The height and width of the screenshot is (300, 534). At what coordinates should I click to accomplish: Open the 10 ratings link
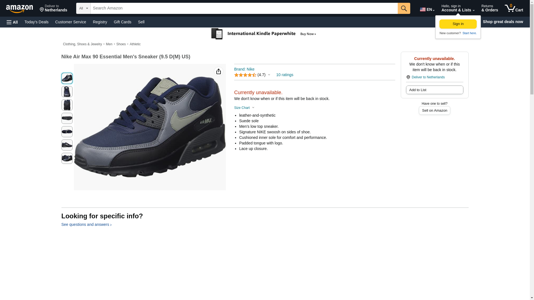pyautogui.click(x=285, y=75)
